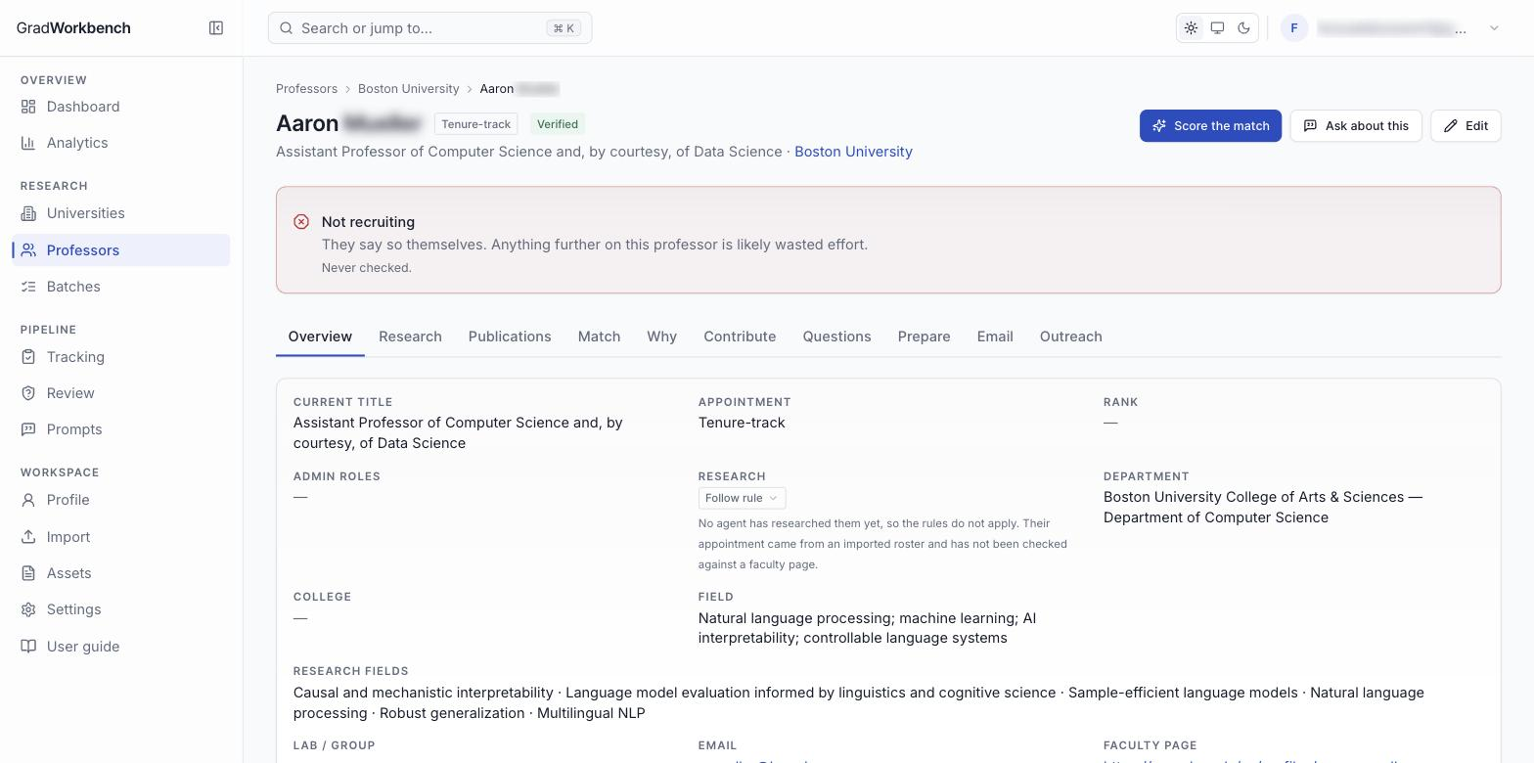Click the Tenure-track badge by the name
Viewport: 1534px width, 763px height.
pyautogui.click(x=475, y=124)
